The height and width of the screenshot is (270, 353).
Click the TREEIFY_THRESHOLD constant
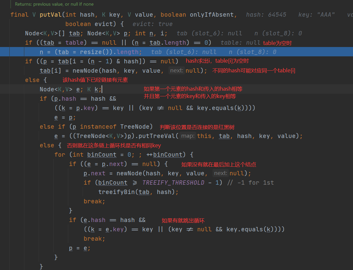click(x=174, y=183)
